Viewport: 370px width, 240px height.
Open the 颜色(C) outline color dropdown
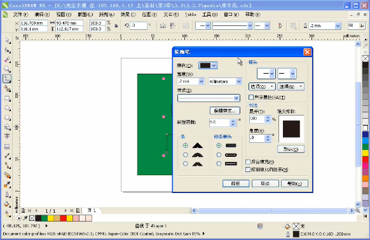(208, 65)
